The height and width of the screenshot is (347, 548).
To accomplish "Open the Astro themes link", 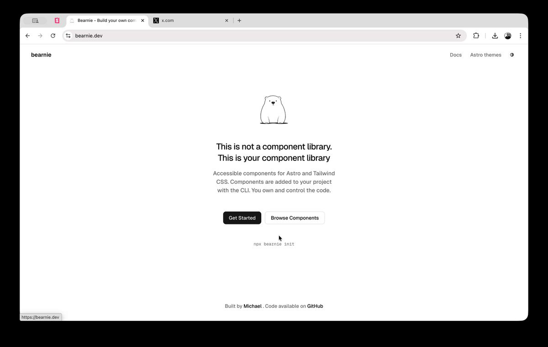I will (485, 55).
